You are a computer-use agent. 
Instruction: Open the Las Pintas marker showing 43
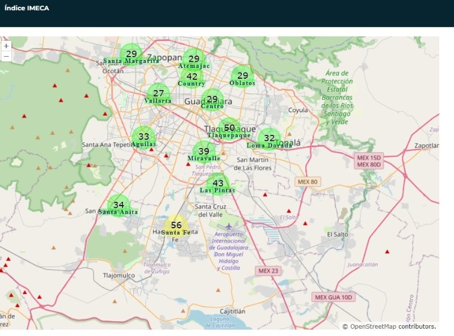(218, 184)
